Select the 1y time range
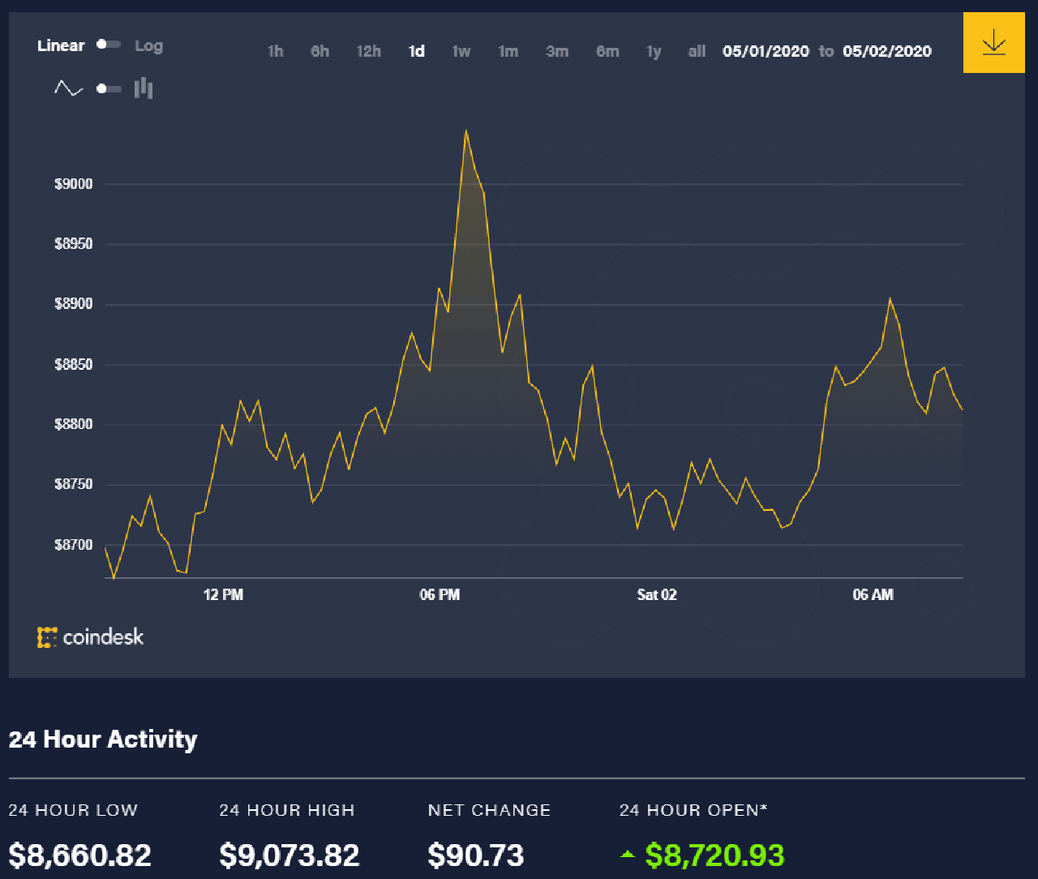 click(654, 52)
